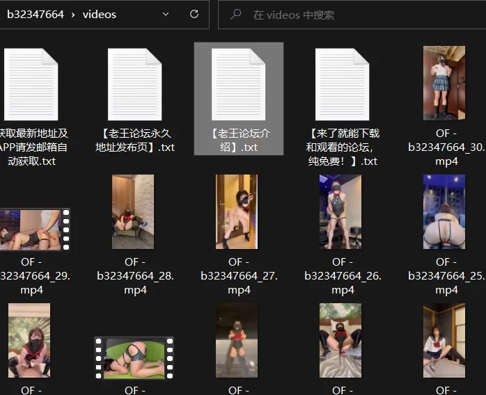The image size is (486, 395).
Task: Select the OF - b32347664_25.mp4 thumbnail
Action: [x=444, y=211]
